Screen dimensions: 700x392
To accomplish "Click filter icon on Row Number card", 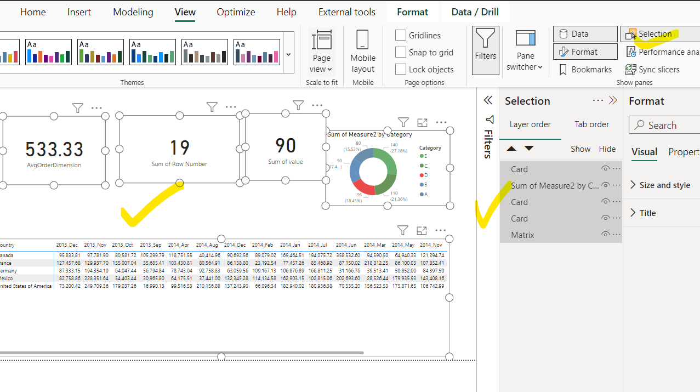I will 212,107.
